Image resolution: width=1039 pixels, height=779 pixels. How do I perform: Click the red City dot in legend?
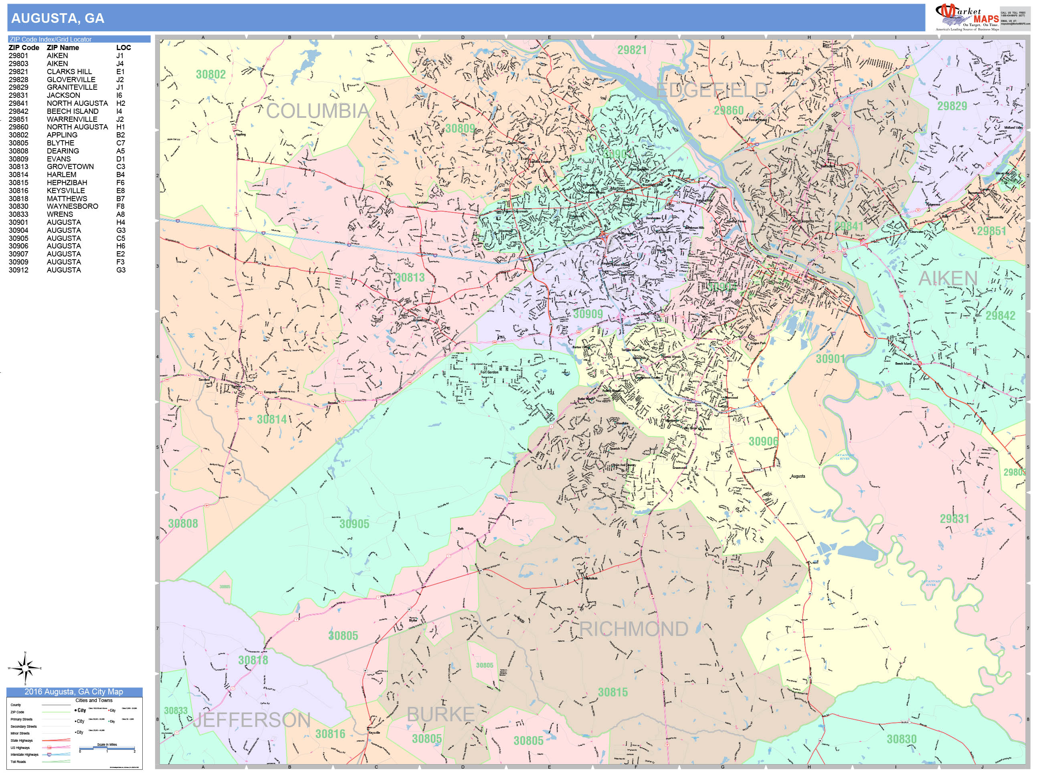pyautogui.click(x=109, y=710)
